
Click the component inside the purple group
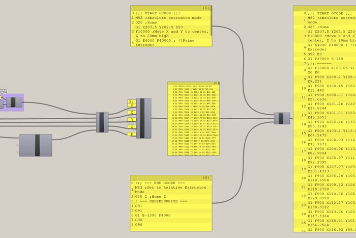[14, 102]
